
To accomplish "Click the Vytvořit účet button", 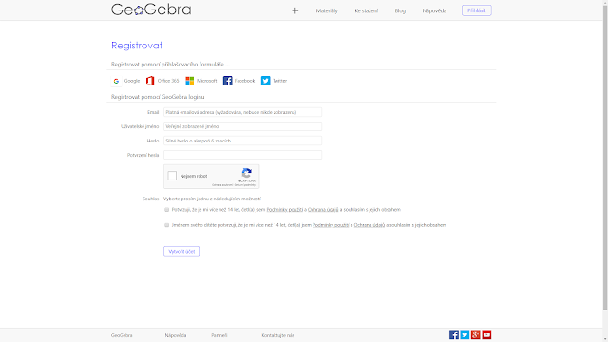I will coord(181,251).
